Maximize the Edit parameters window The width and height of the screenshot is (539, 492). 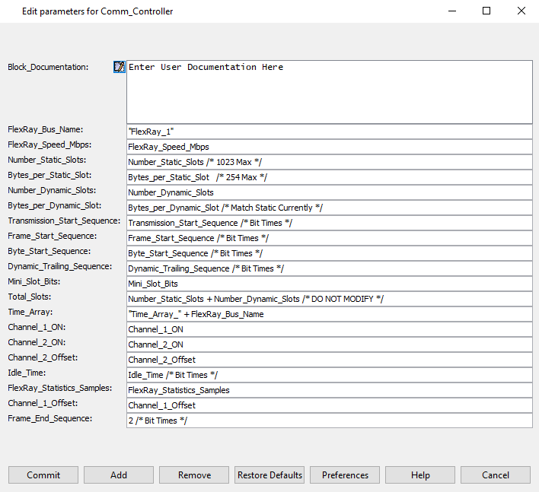[486, 11]
